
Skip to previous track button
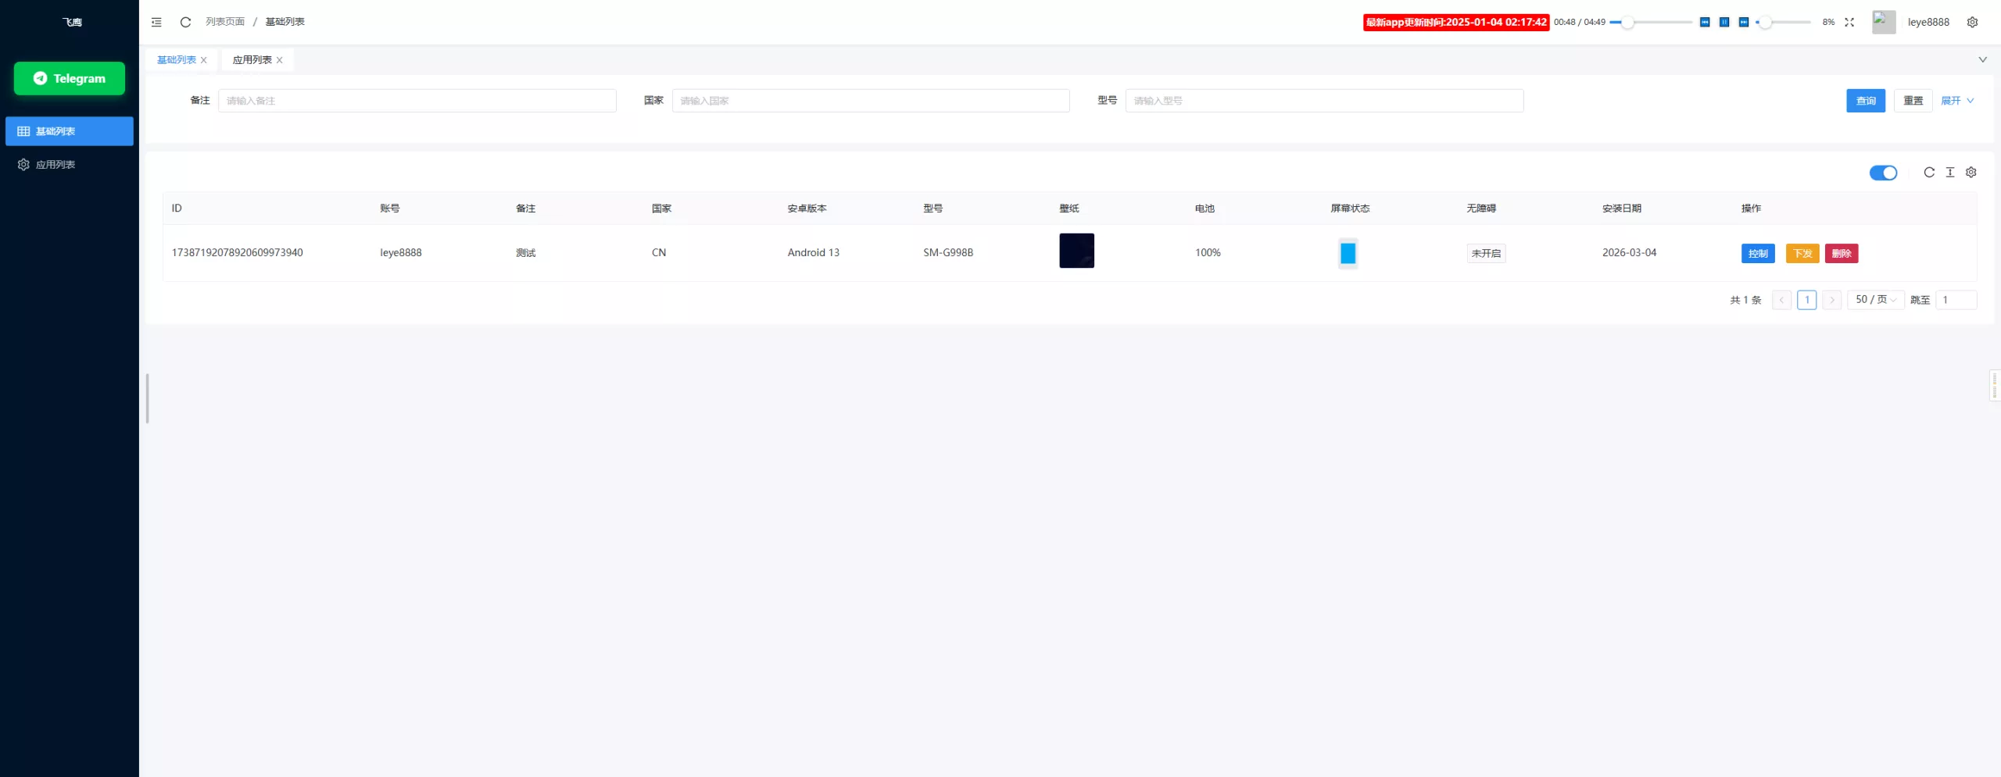[x=1705, y=22]
